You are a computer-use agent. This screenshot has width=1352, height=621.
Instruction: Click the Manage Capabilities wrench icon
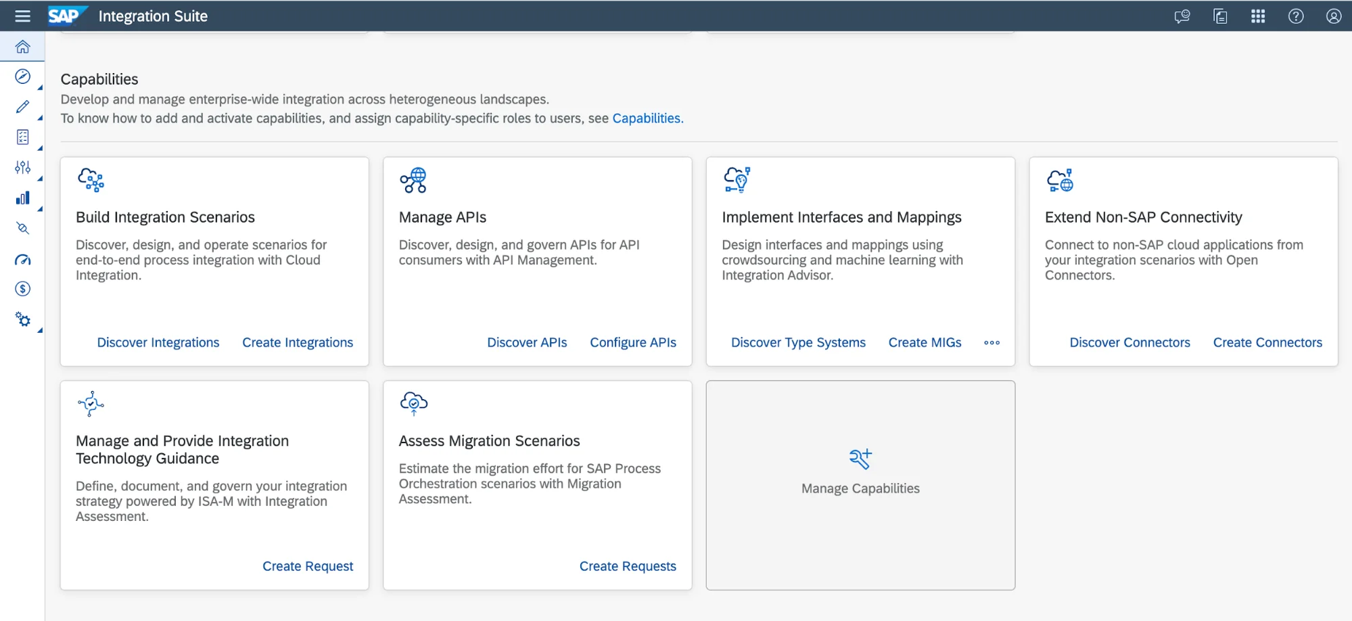coord(860,459)
